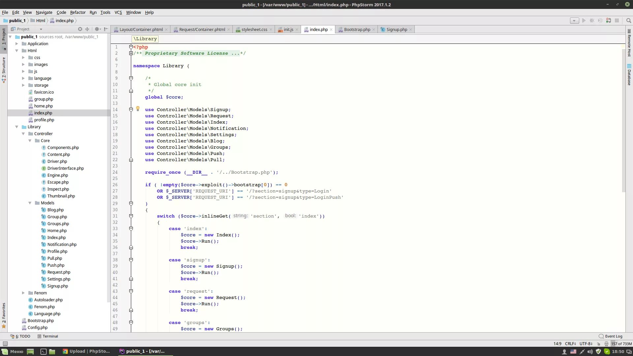Viewport: 633px width, 356px height.
Task: Open the Refactor menu
Action: click(x=78, y=12)
